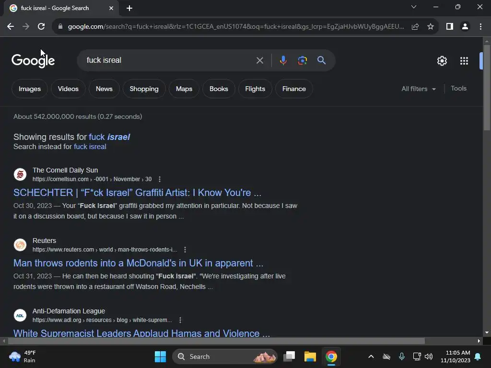Open the Chrome side panel

point(450,27)
